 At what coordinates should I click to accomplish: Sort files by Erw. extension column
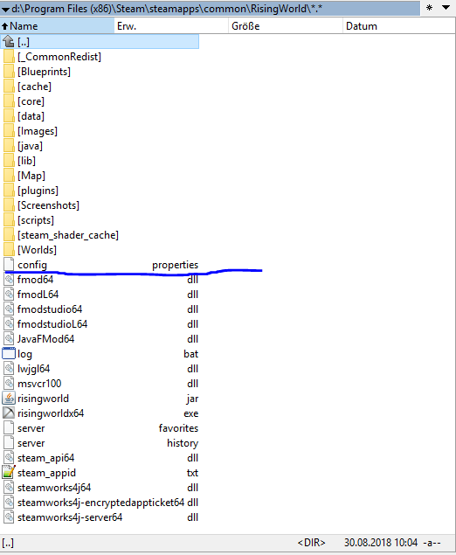click(x=171, y=26)
